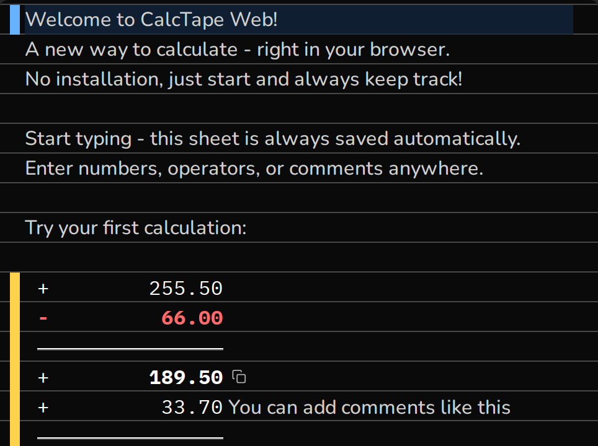Click the plus operator before 33.70
The height and width of the screenshot is (446, 598).
43,407
